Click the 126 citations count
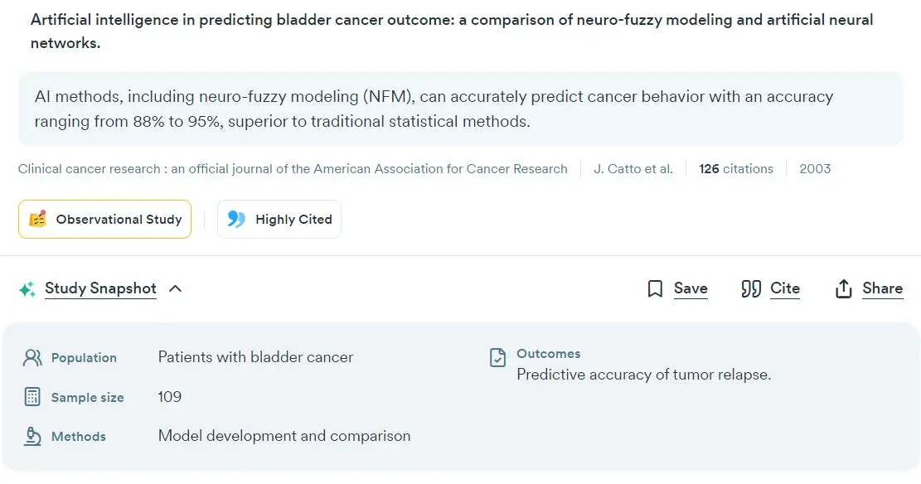Image resolution: width=921 pixels, height=484 pixels. 736,168
